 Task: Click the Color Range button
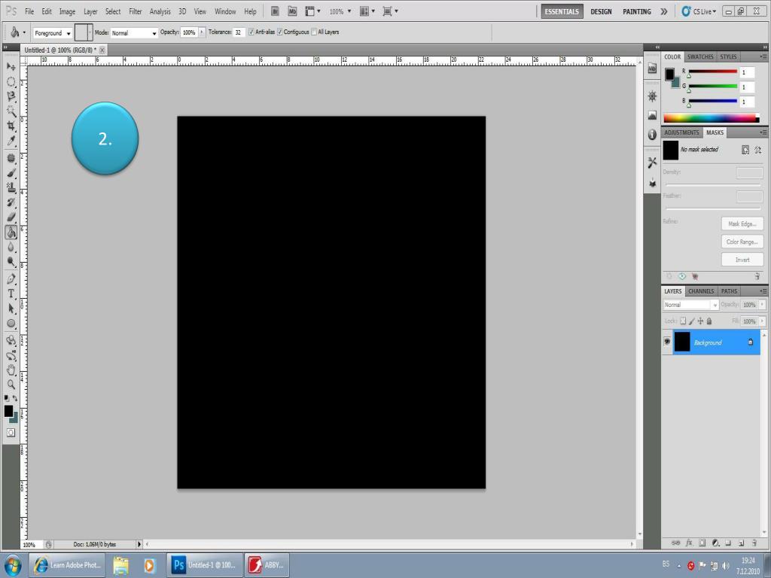point(742,242)
